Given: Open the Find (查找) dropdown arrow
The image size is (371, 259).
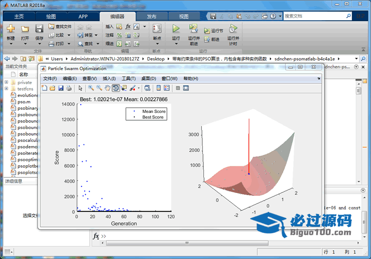Looking at the screenshot, I should point(98,44).
